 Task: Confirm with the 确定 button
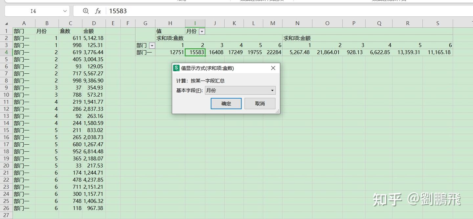point(226,103)
